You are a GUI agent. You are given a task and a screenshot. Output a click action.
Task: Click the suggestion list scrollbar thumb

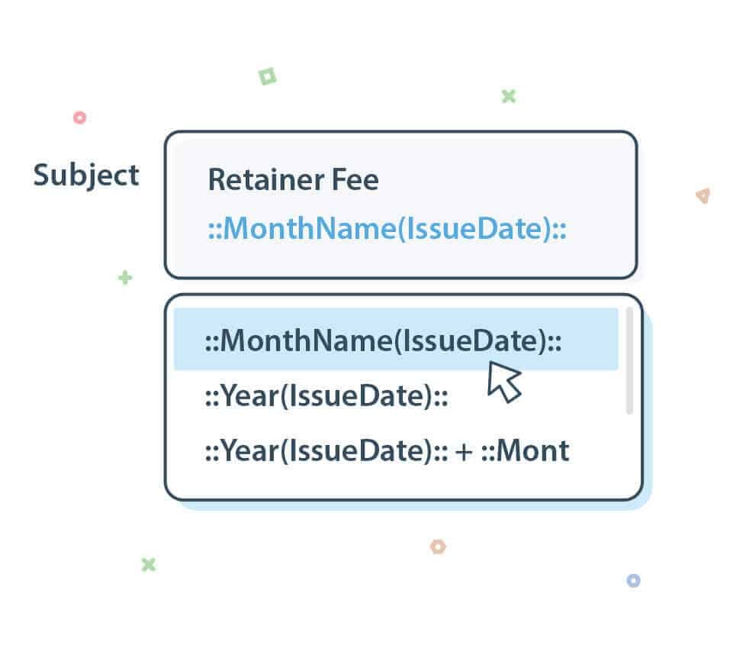[x=629, y=360]
